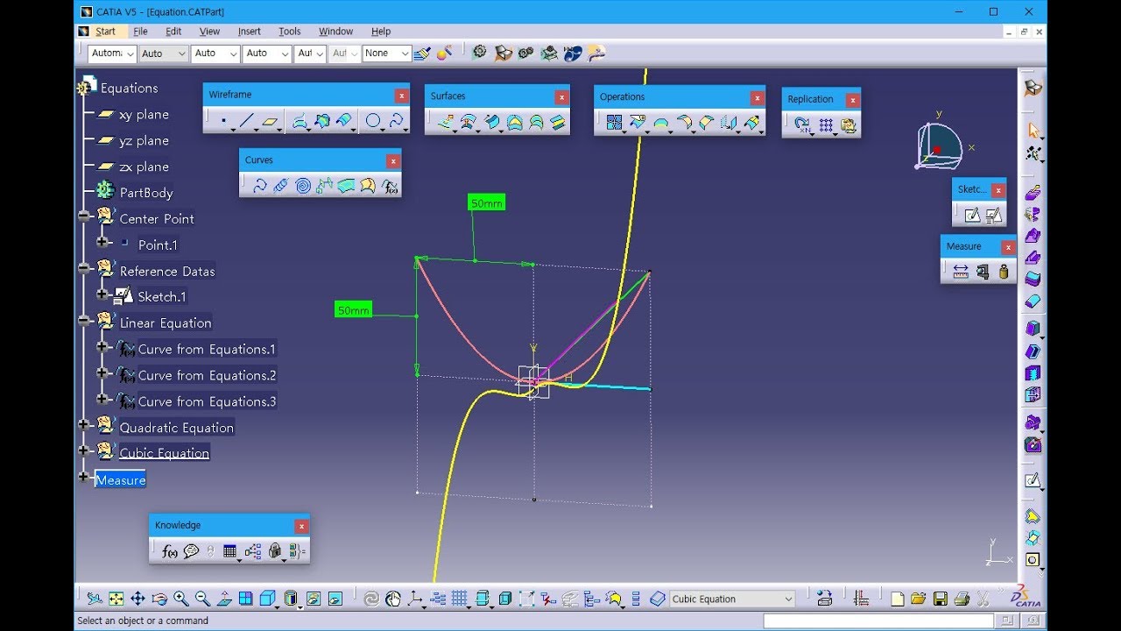The height and width of the screenshot is (631, 1121).
Task: Toggle the Grid display icon in bottom toolbar
Action: [x=460, y=599]
